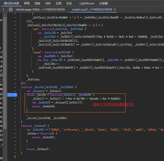Set breakpoint on 'function _0x1c0c' line gutter
The width and height of the screenshot is (164, 161).
tap(15, 87)
